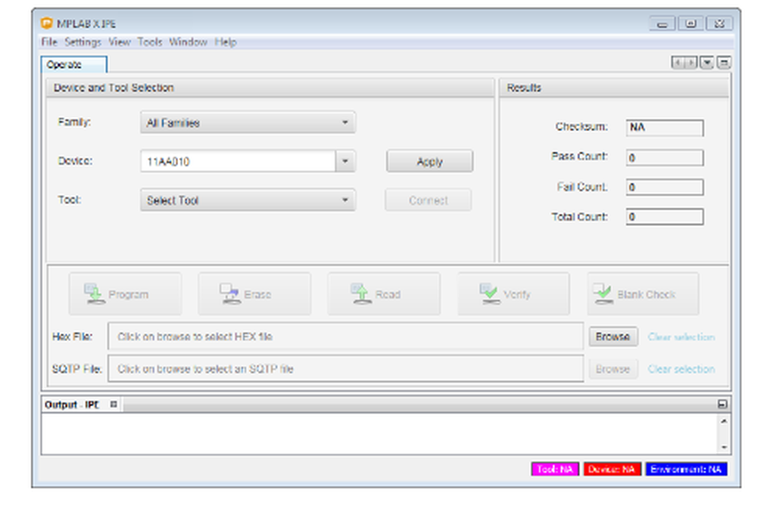Click the Blank Check button
Image resolution: width=757 pixels, height=505 pixels.
[643, 294]
